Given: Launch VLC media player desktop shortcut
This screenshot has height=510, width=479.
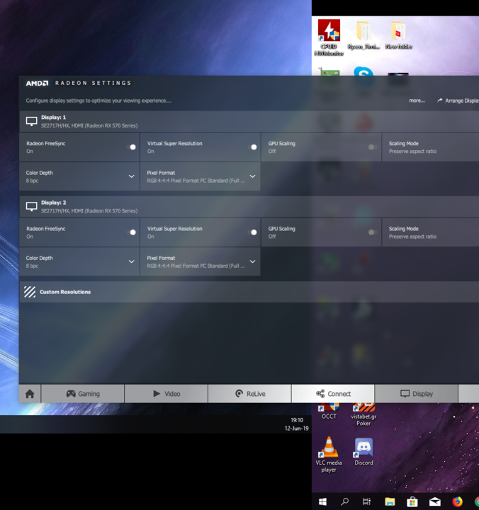Looking at the screenshot, I should (329, 454).
